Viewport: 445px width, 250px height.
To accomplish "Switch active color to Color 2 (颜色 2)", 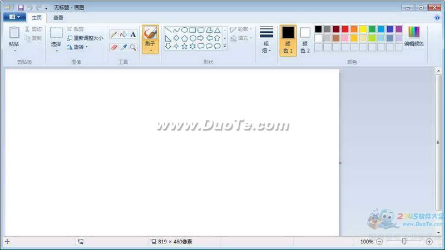I will click(x=305, y=39).
